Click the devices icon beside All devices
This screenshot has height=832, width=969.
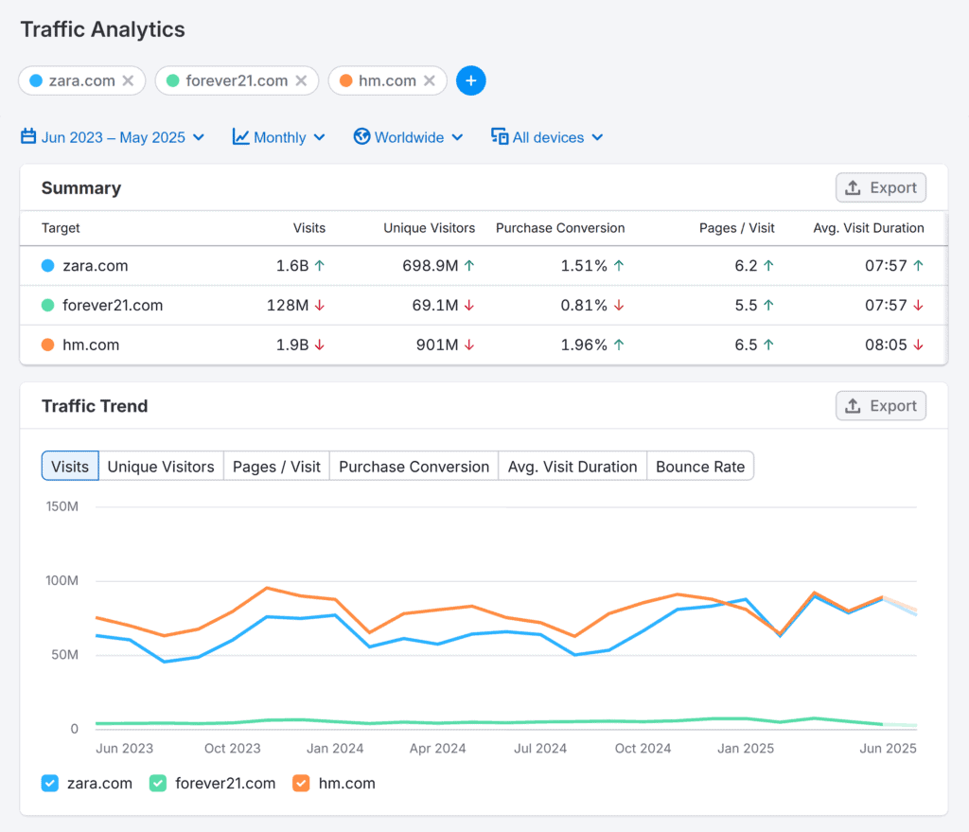[499, 137]
